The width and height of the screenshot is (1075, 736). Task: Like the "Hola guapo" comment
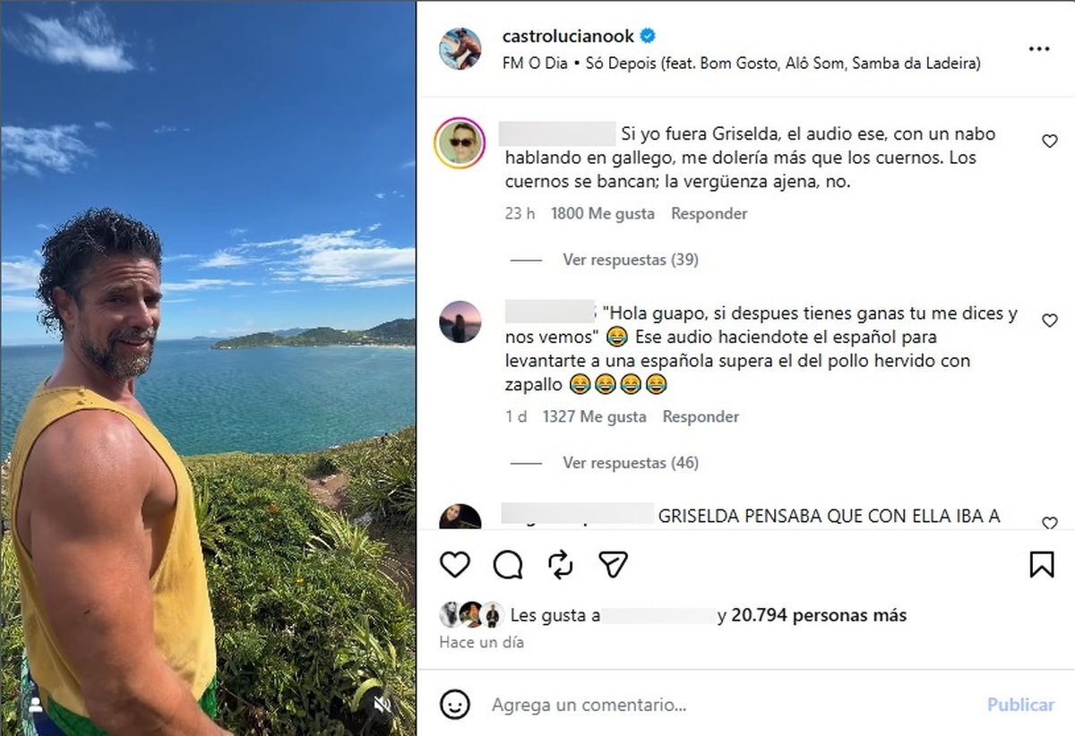click(1050, 321)
